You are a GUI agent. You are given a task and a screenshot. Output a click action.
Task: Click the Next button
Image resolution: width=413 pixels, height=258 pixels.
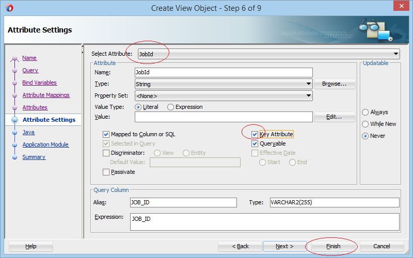pos(285,247)
